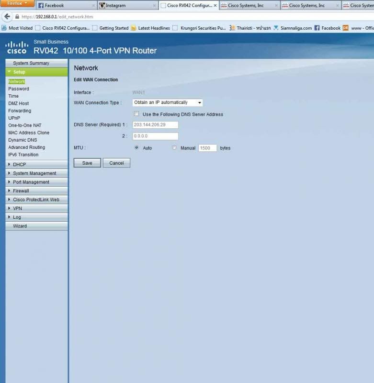Image resolution: width=374 pixels, height=383 pixels.
Task: Click the Cisco logo in header
Action: coord(16,47)
